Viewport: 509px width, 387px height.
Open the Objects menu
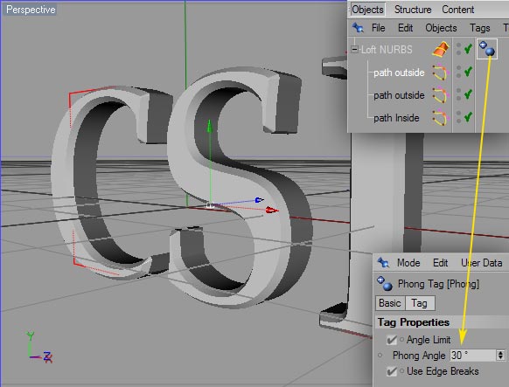[x=441, y=28]
